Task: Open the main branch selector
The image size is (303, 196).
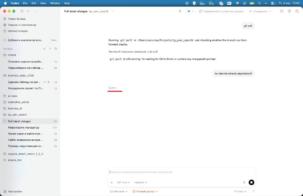Action: pyautogui.click(x=240, y=191)
